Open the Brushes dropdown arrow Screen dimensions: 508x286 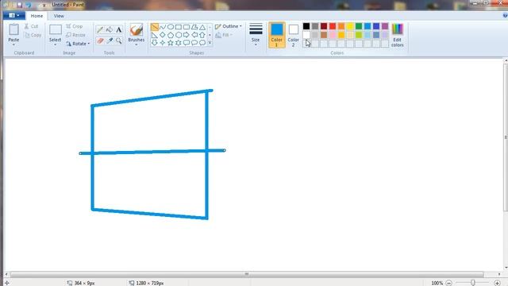coord(136,44)
